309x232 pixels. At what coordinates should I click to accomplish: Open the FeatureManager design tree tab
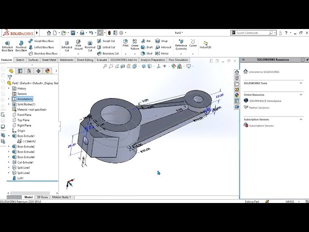coord(11,71)
